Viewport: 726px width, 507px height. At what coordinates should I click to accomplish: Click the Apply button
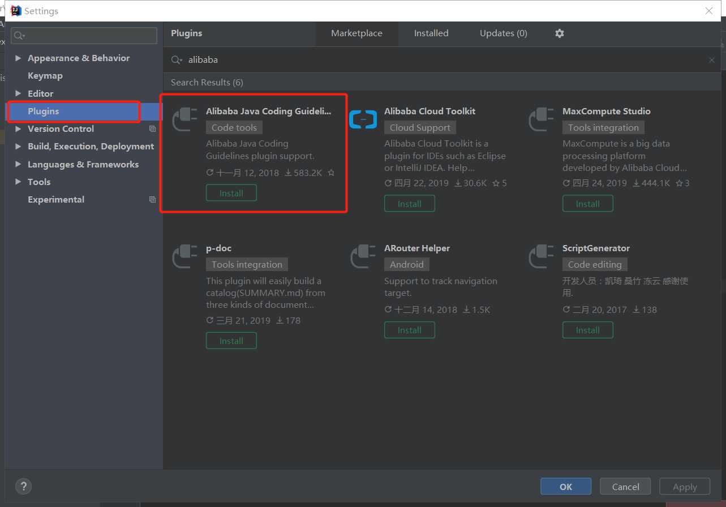[x=685, y=487]
